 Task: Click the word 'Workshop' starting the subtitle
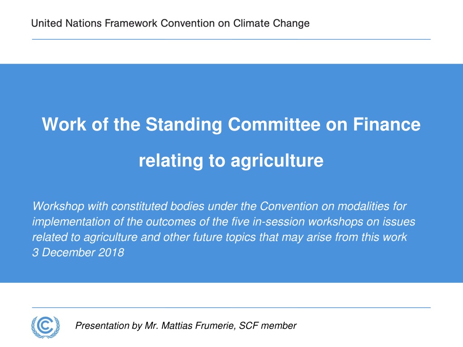pyautogui.click(x=58, y=206)
